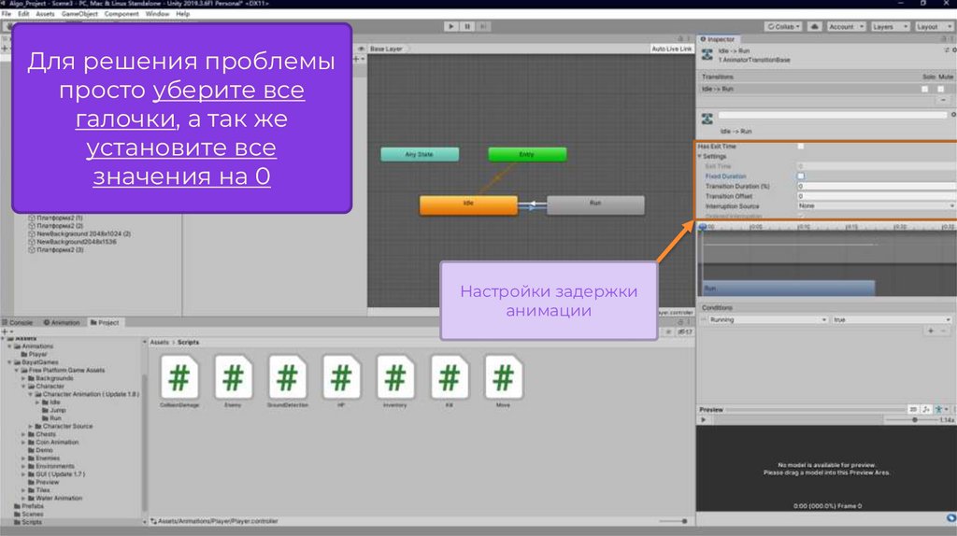Select the orange Idle state node
This screenshot has height=536, width=957.
469,205
